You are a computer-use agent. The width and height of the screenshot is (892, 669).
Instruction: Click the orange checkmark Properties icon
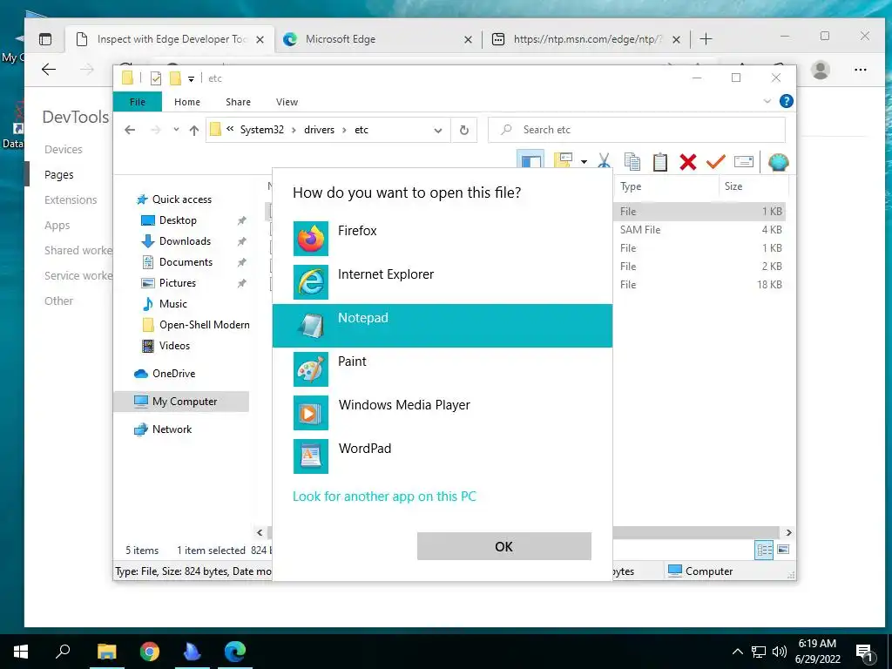(716, 161)
